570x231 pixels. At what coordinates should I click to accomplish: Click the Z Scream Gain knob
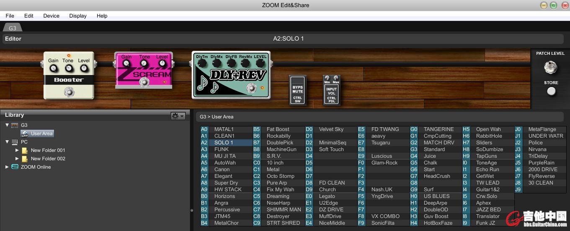coord(126,64)
